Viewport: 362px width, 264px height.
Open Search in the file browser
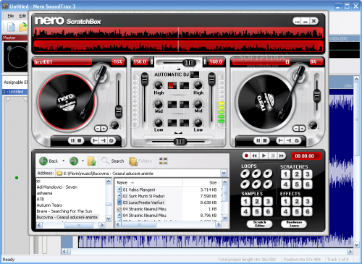click(x=113, y=161)
